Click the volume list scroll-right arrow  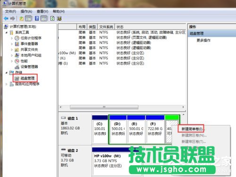pos(183,107)
